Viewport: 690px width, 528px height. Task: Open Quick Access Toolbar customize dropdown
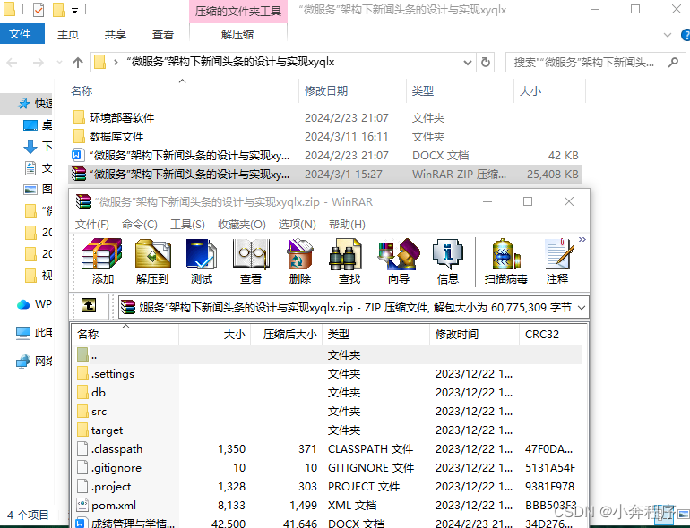point(74,11)
